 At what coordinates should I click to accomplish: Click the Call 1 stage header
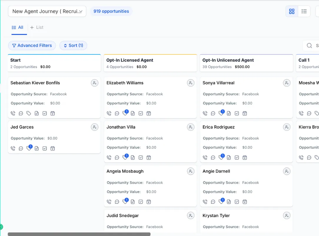308,63
